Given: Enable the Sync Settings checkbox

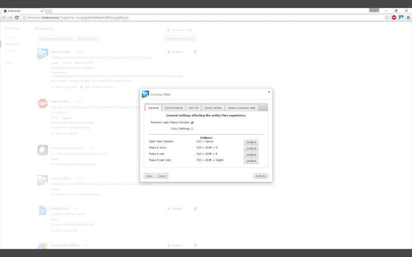Looking at the screenshot, I should point(192,129).
